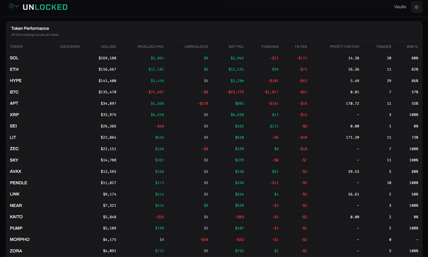This screenshot has height=257, width=428.
Task: Click the green key logo icon
Action: coord(13,7)
